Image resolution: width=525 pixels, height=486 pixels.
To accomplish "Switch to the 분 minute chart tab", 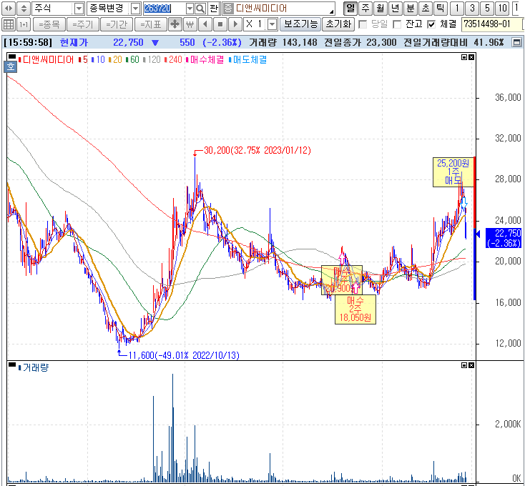I will click(x=411, y=9).
